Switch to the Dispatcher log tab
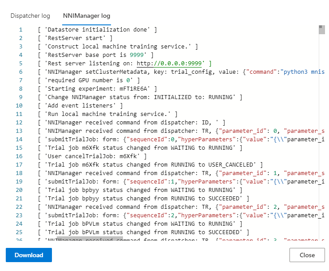329x271 pixels. (x=30, y=16)
